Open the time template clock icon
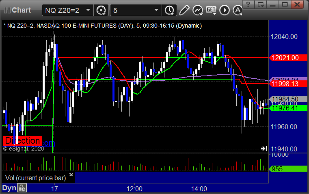309x194 pixels. pyautogui.click(x=169, y=10)
